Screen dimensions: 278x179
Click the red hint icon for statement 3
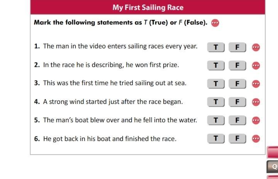pos(256,84)
